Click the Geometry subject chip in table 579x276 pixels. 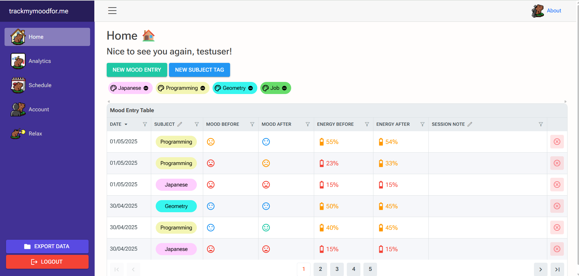[176, 206]
